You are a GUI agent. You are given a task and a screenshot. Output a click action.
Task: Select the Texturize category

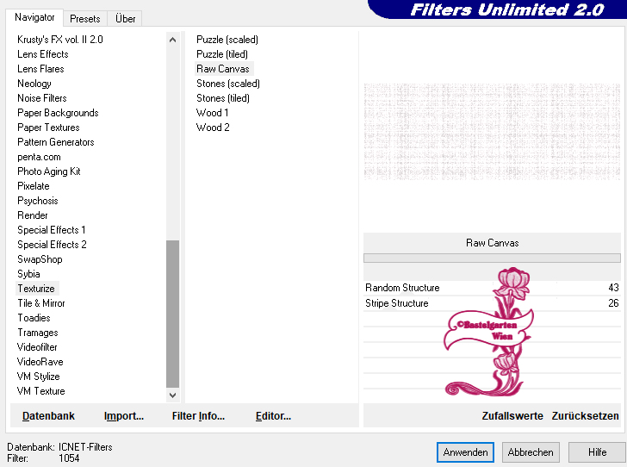(x=36, y=289)
